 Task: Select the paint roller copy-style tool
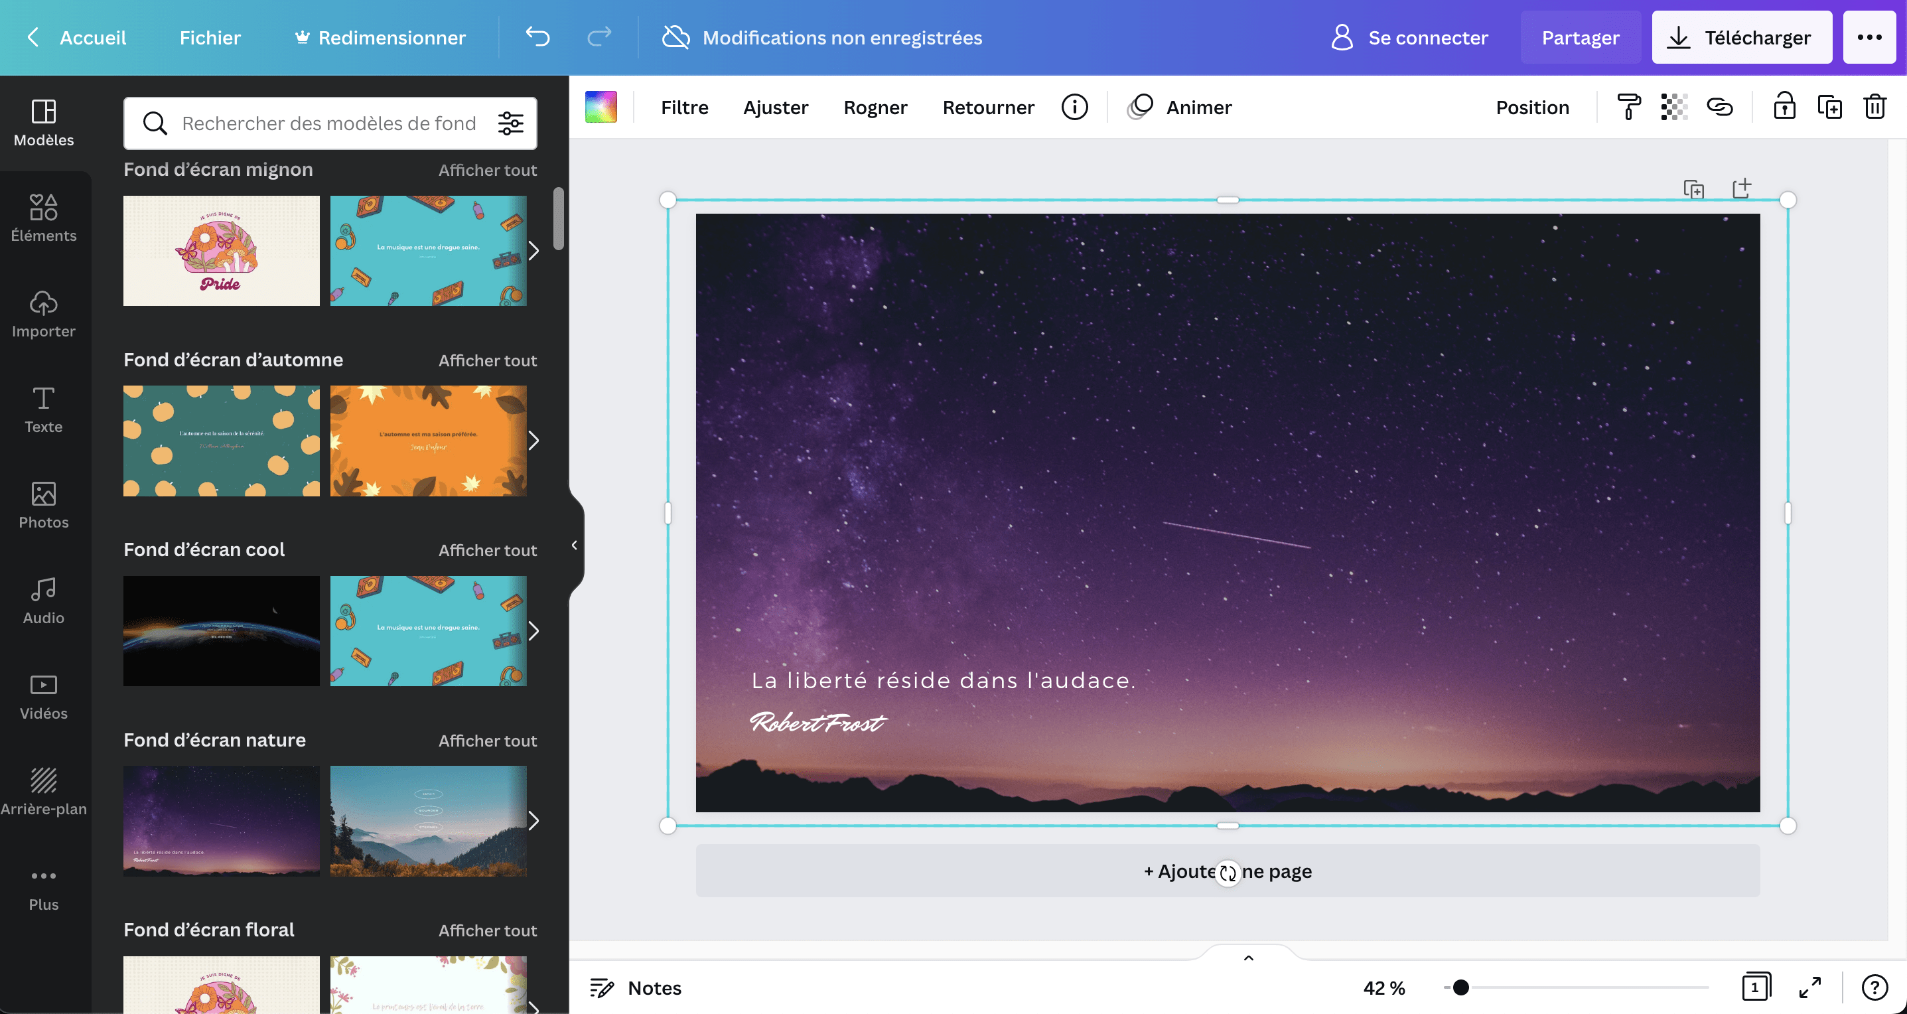tap(1628, 107)
